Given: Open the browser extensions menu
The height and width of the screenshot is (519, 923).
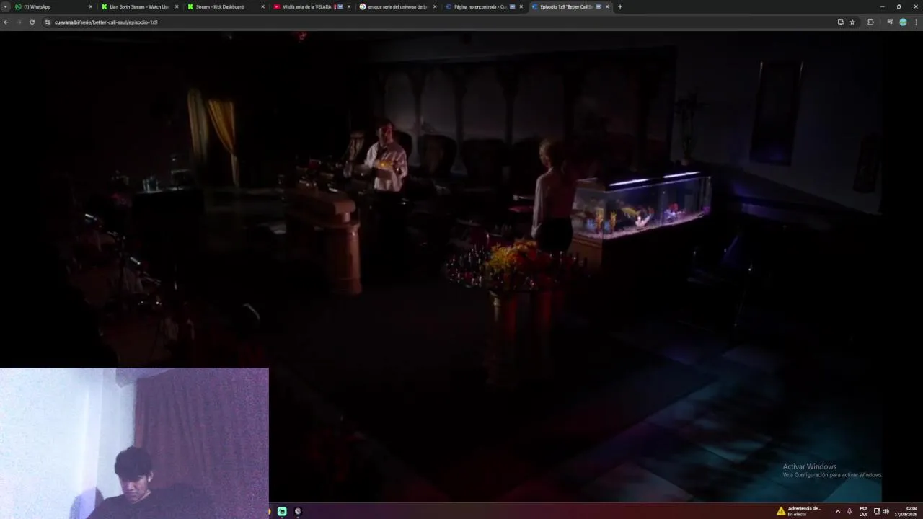Looking at the screenshot, I should click(x=870, y=22).
